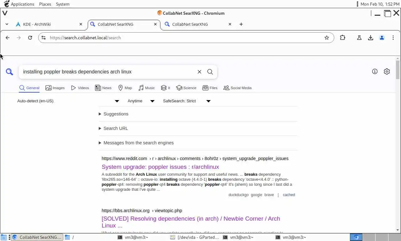Open the SafeSearch: Strict dropdown

(x=187, y=101)
